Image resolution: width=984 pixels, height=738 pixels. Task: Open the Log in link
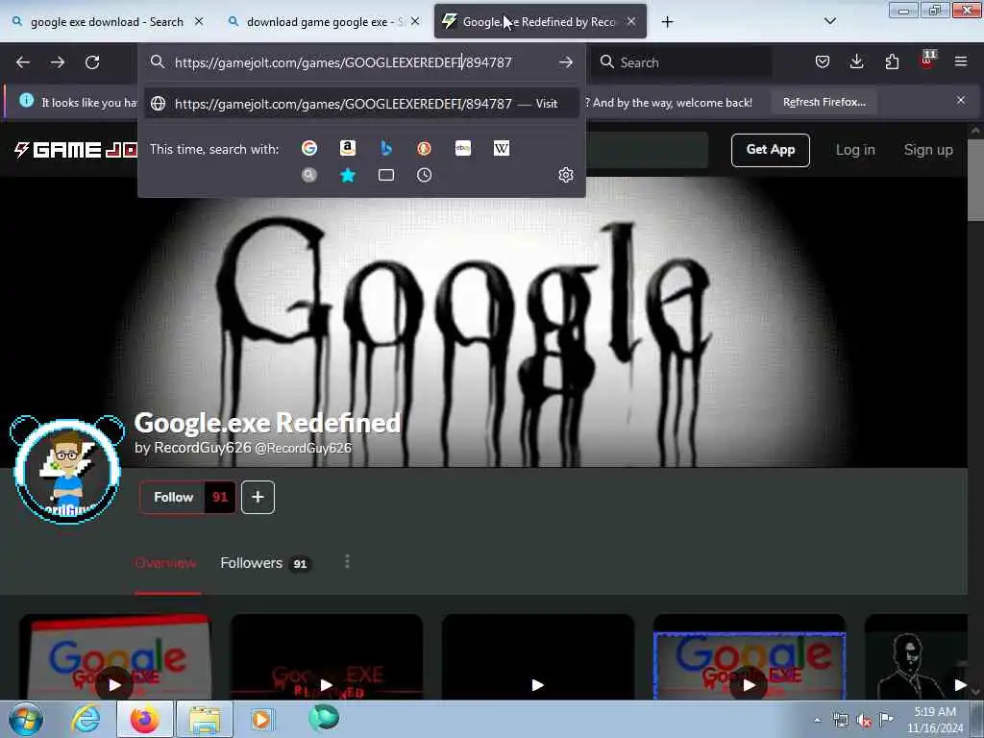854,150
